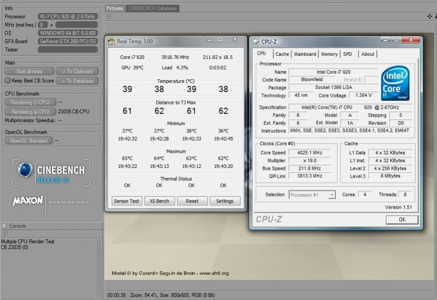Image resolution: width=437 pixels, height=300 pixels.
Task: Click the Instructions list value in CPU-Z
Action: coord(350,131)
